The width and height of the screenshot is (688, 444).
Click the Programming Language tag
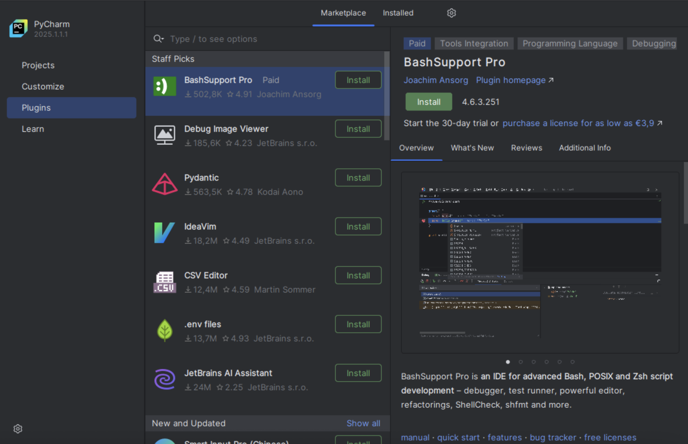coord(570,43)
